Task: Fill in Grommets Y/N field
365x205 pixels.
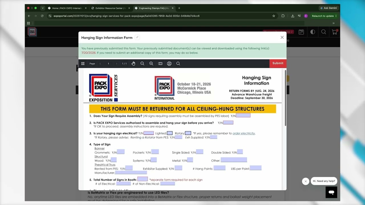Action: [121, 152]
